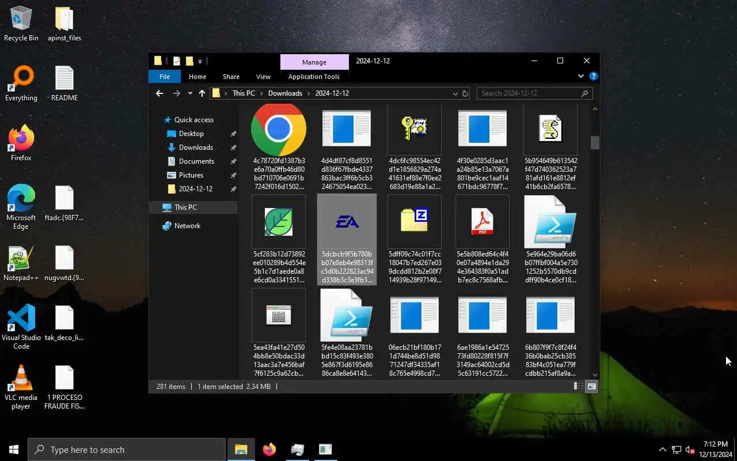Open the Windows Start menu

pyautogui.click(x=14, y=449)
